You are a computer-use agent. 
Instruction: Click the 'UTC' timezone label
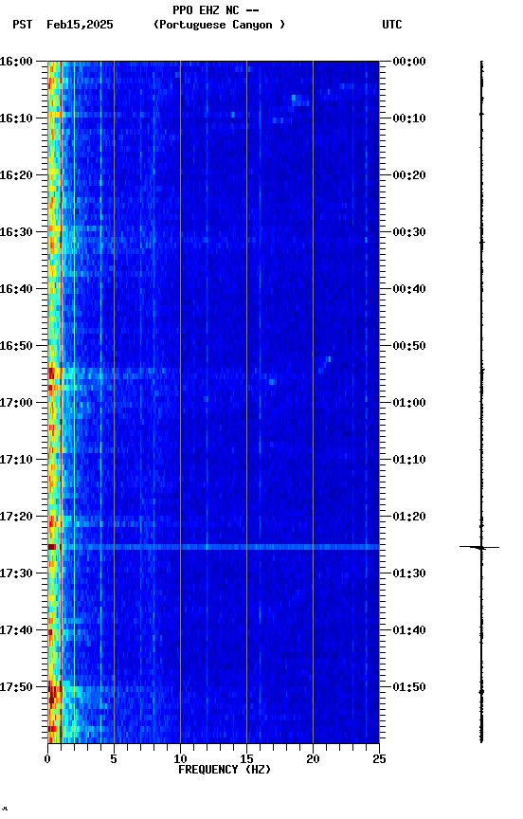(392, 25)
